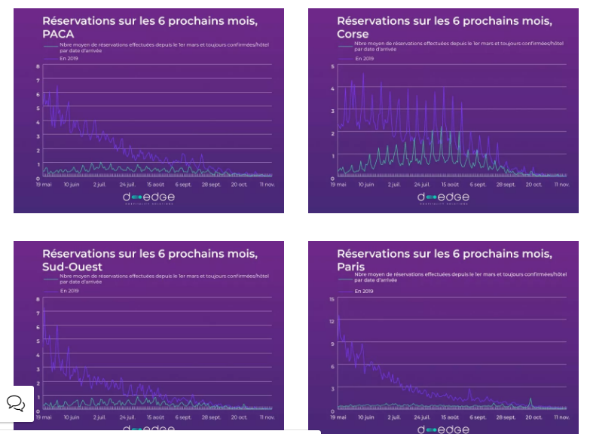
Task: Select 'En 2019' legend in Corse chart
Action: click(364, 58)
